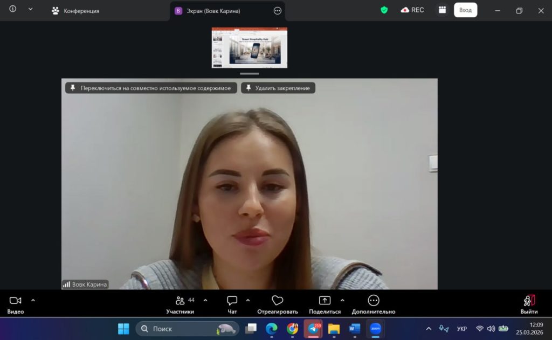Click the Вход sign-in button
The height and width of the screenshot is (340, 552).
coord(465,10)
